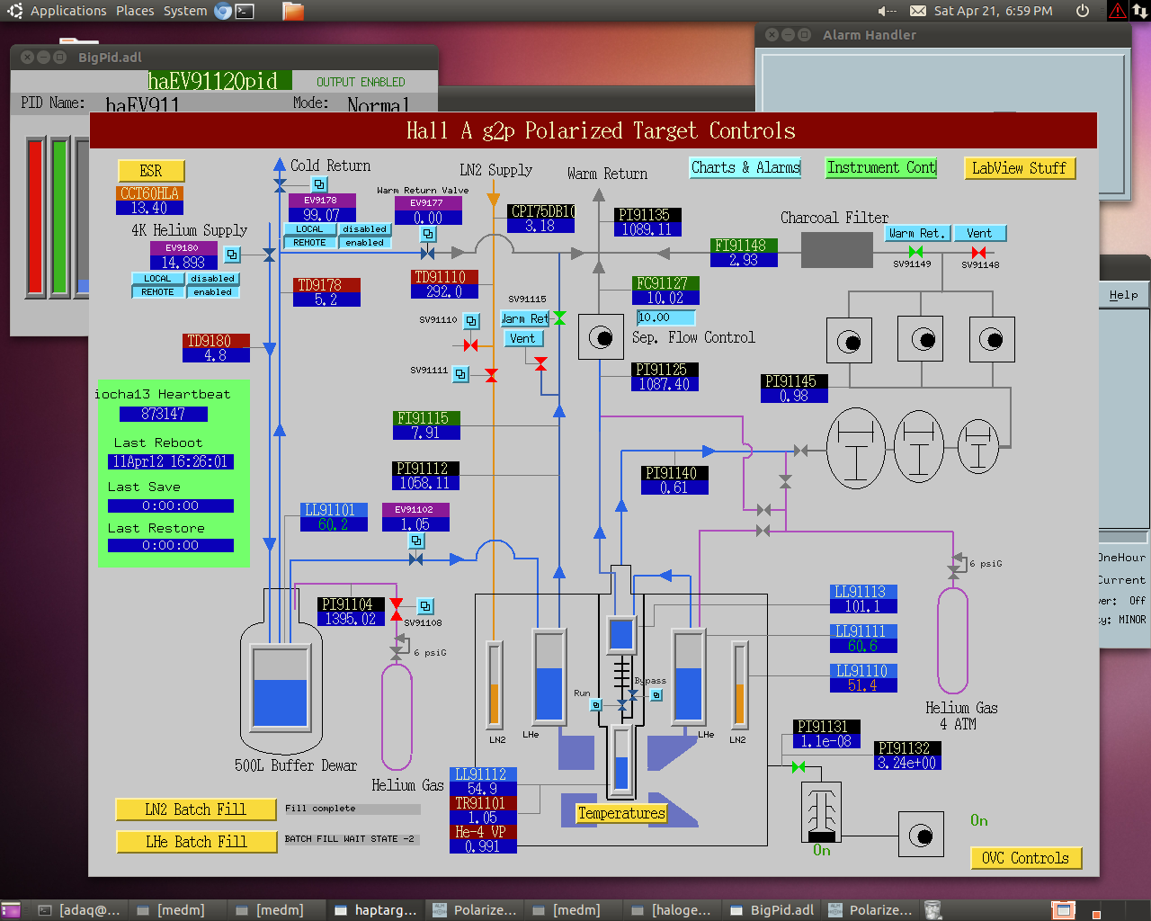The width and height of the screenshot is (1151, 921).
Task: Open the EV91102 related display icon
Action: tap(416, 541)
